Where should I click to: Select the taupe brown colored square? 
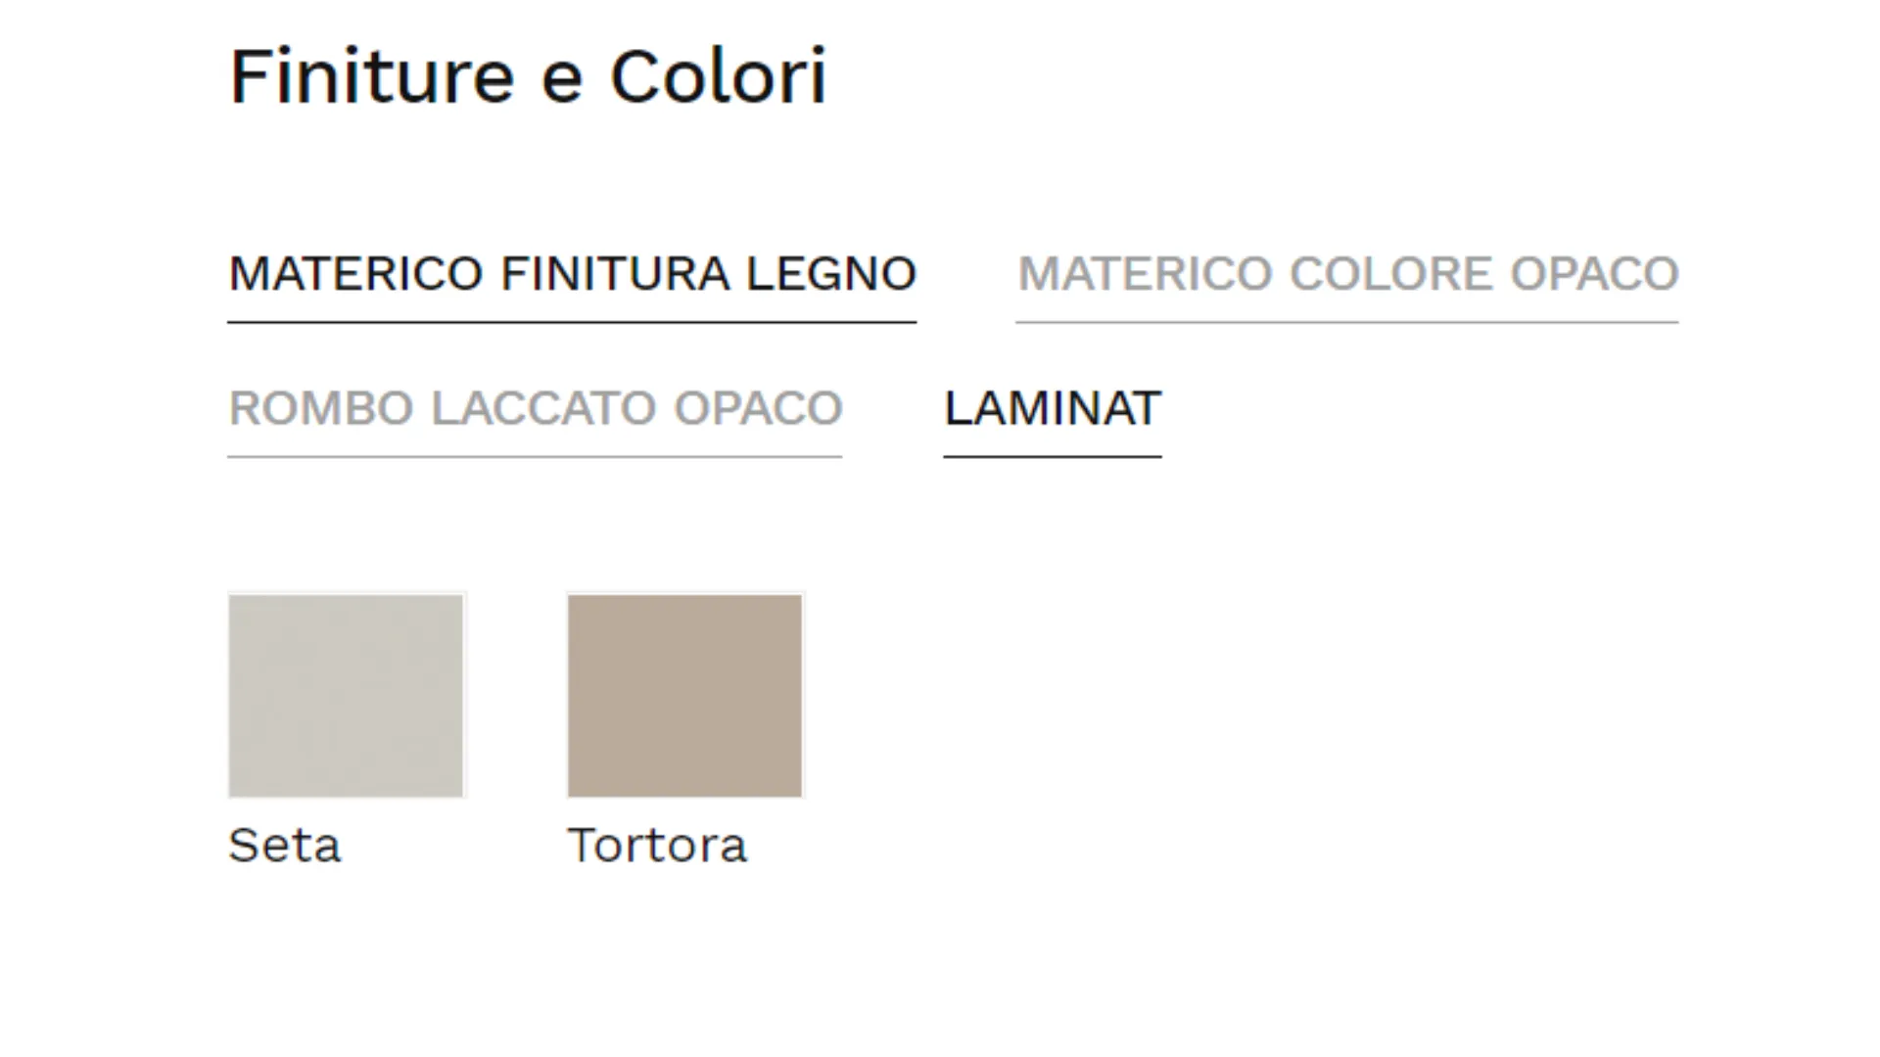click(x=684, y=695)
